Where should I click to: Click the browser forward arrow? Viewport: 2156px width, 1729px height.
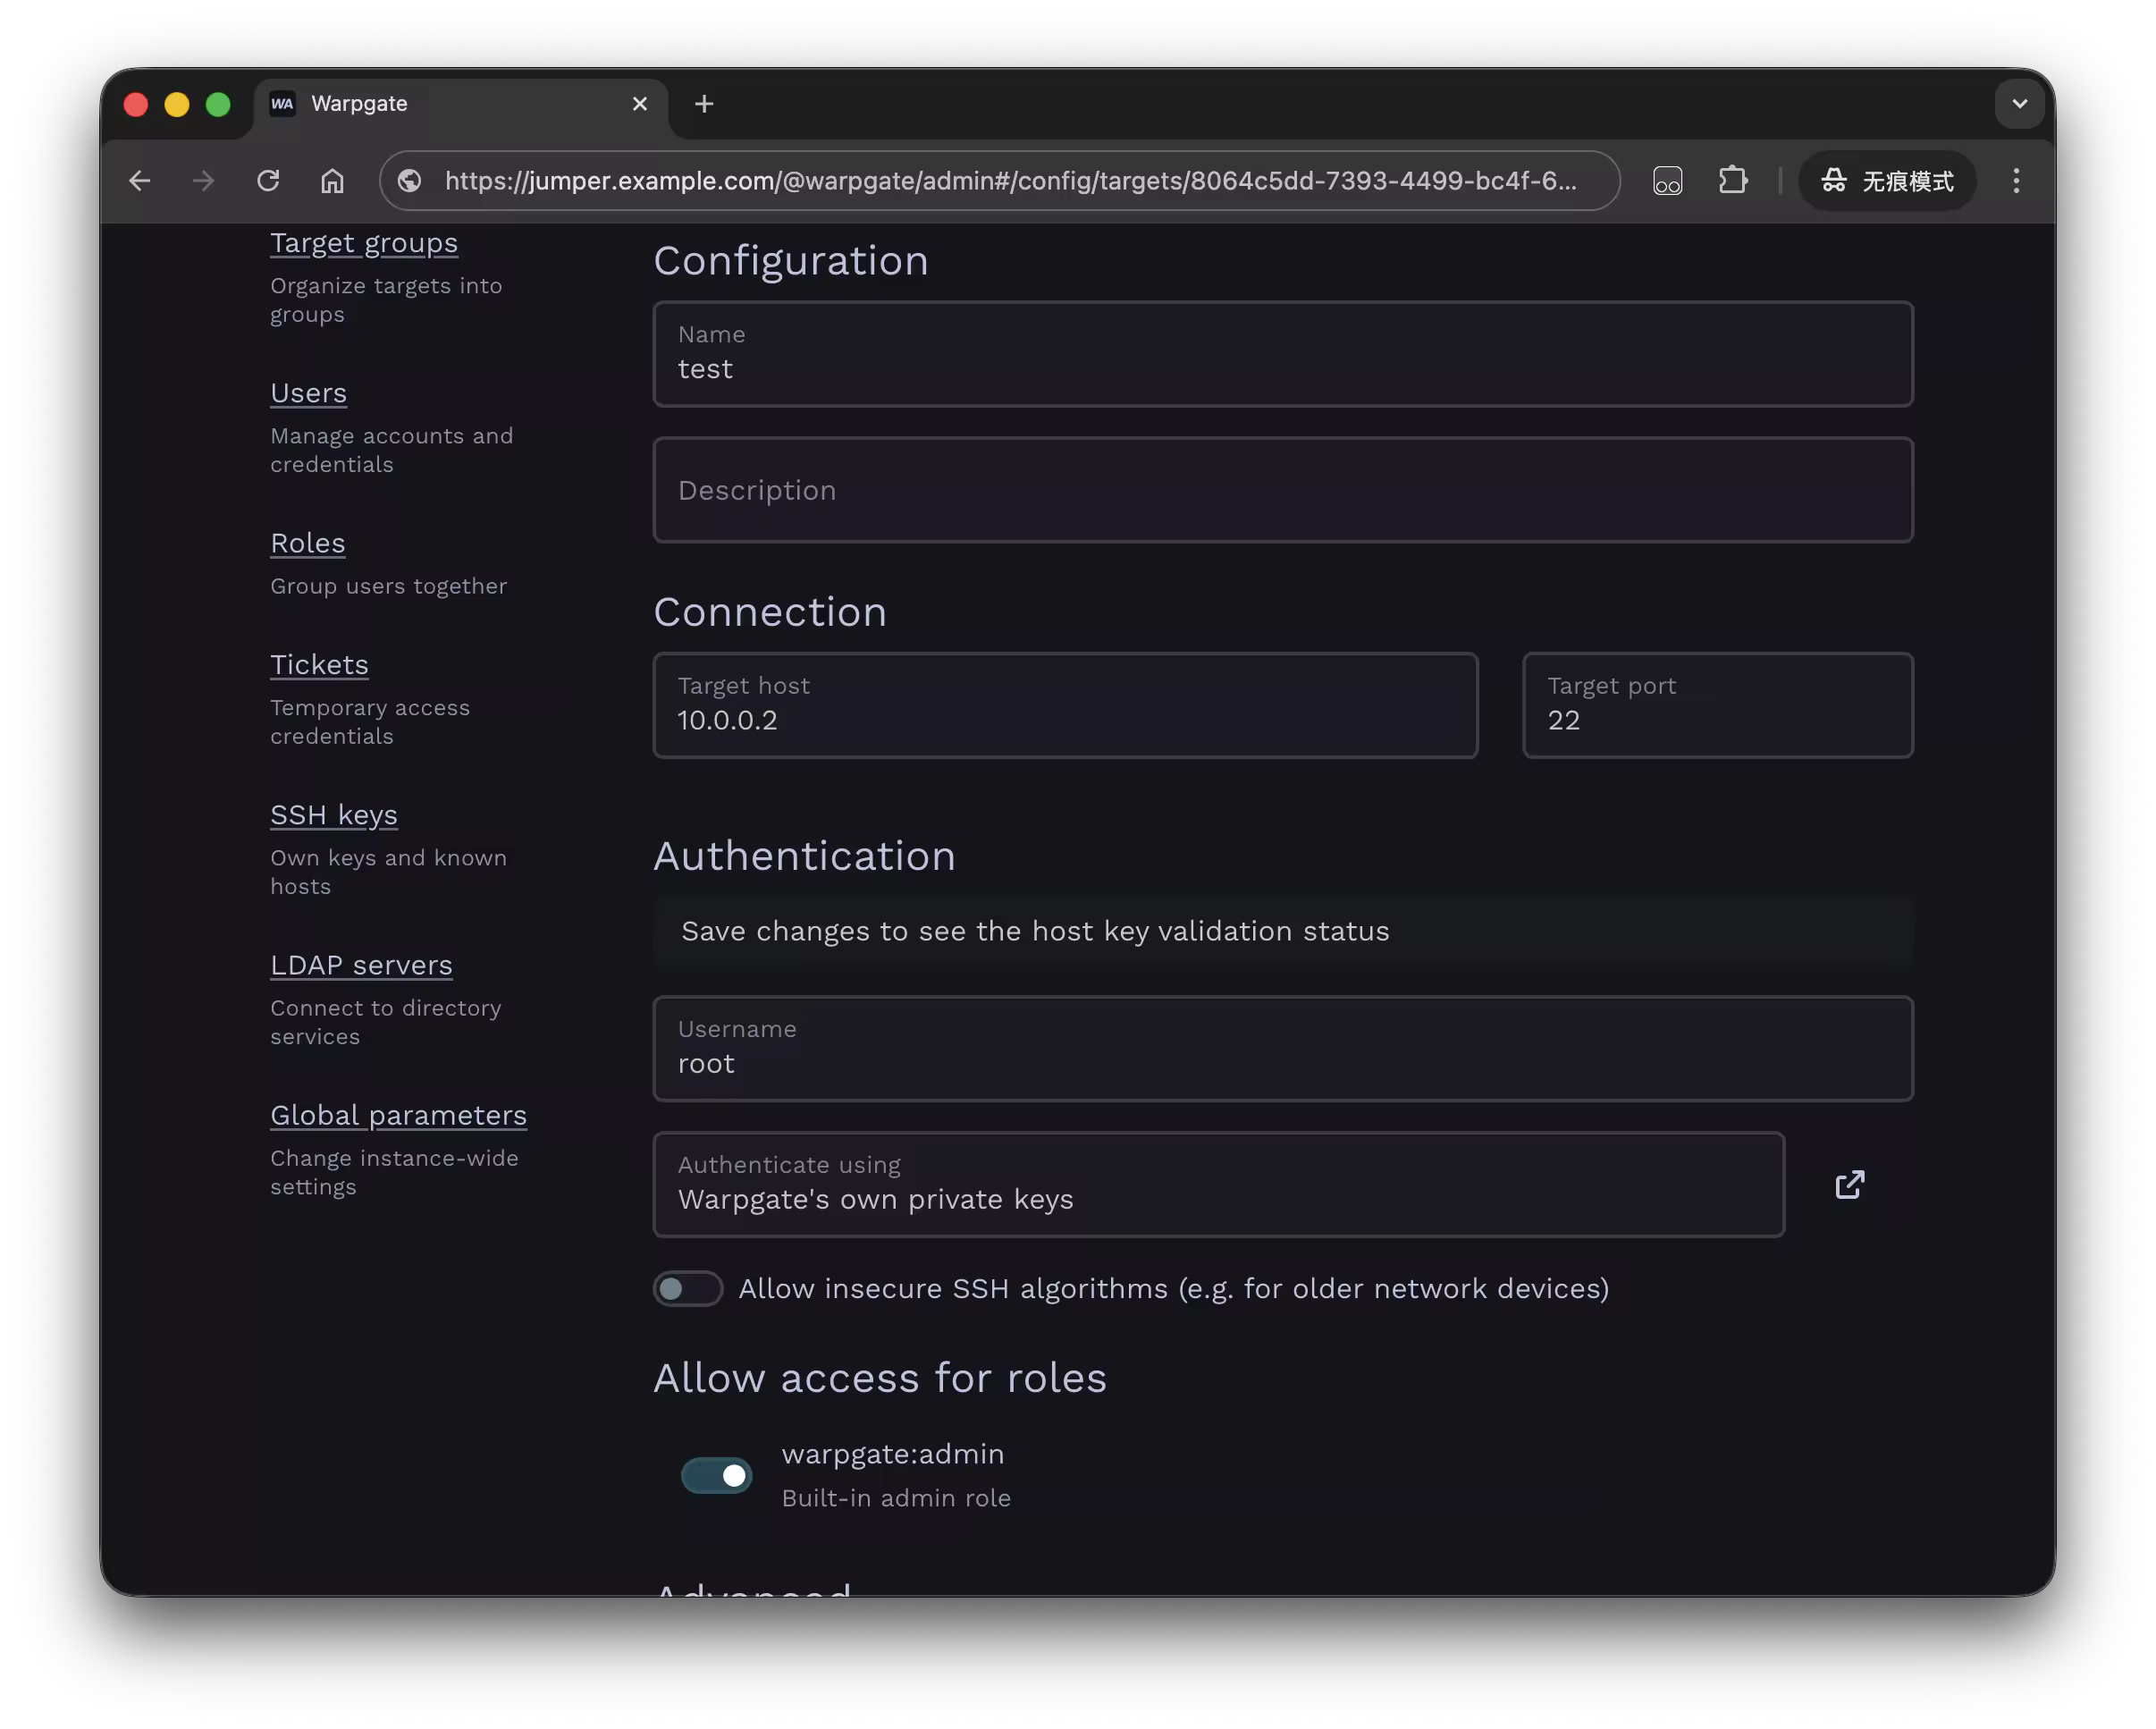point(204,181)
